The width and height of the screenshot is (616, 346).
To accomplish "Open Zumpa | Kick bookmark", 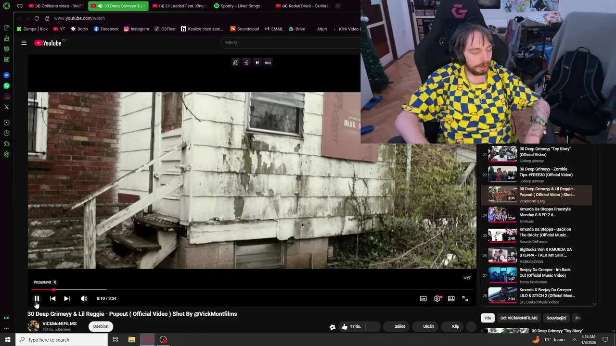I will [x=32, y=29].
